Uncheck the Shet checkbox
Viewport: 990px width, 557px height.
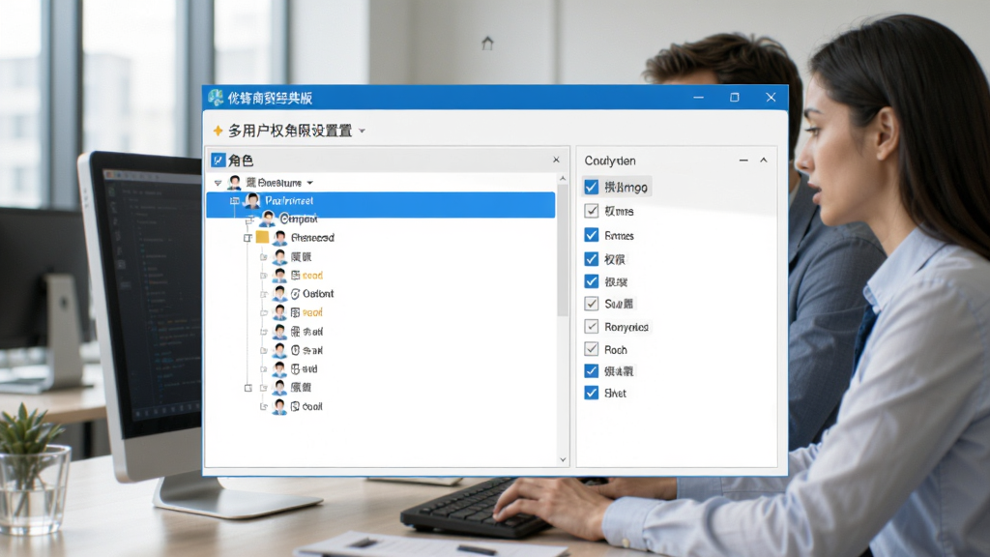coord(591,393)
